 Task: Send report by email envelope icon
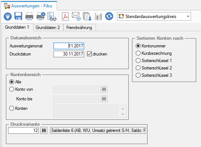coord(76,16)
